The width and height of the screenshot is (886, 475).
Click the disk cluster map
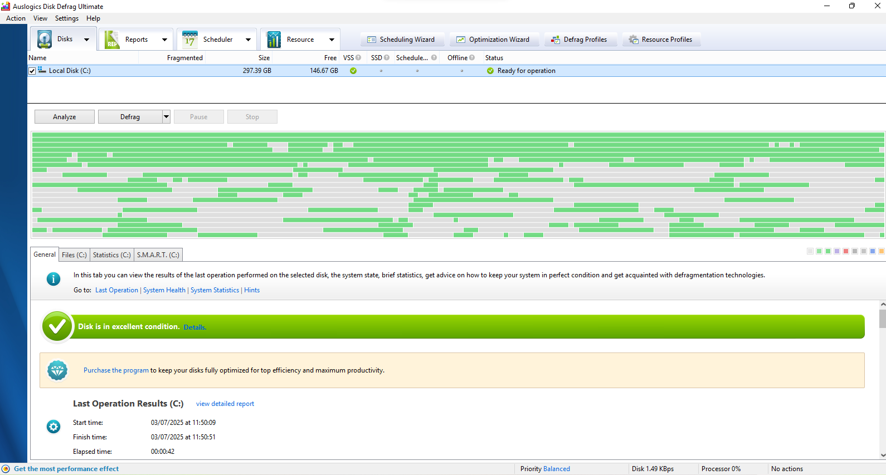(x=458, y=185)
